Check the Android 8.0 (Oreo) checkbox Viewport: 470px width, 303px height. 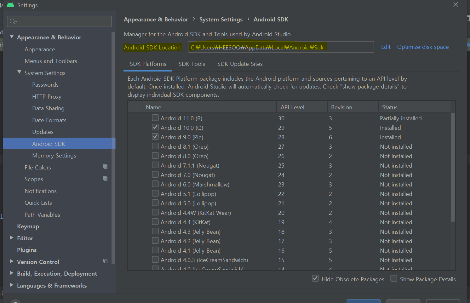tap(155, 156)
